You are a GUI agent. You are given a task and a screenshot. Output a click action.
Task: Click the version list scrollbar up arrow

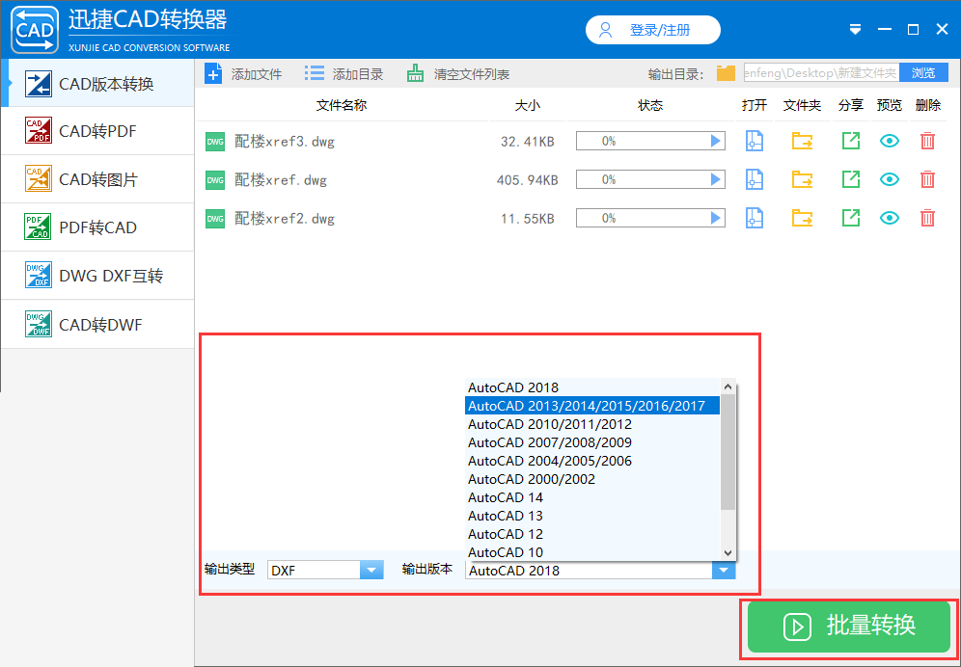pyautogui.click(x=728, y=387)
